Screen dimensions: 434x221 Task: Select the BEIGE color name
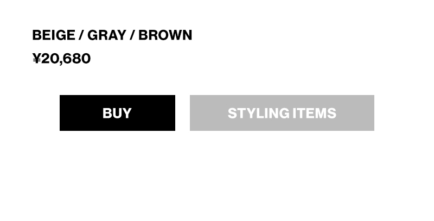[x=54, y=35]
